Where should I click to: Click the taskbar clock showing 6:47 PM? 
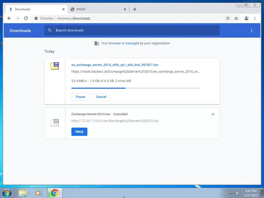tap(251, 193)
